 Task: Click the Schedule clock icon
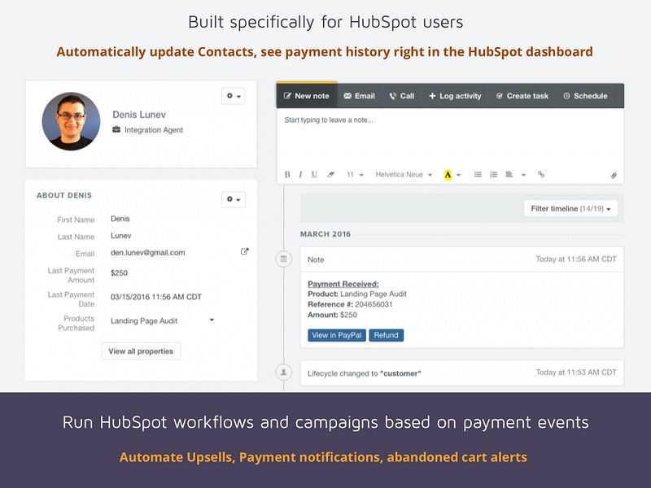[x=566, y=95]
